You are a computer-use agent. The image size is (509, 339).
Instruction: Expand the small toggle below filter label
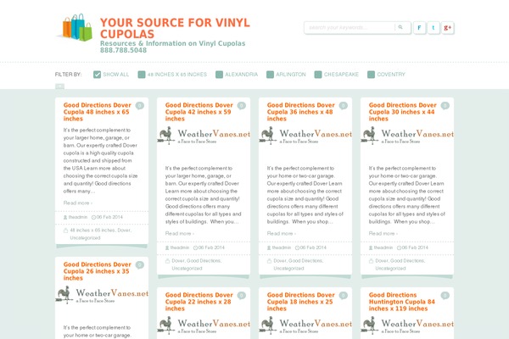coord(59,86)
